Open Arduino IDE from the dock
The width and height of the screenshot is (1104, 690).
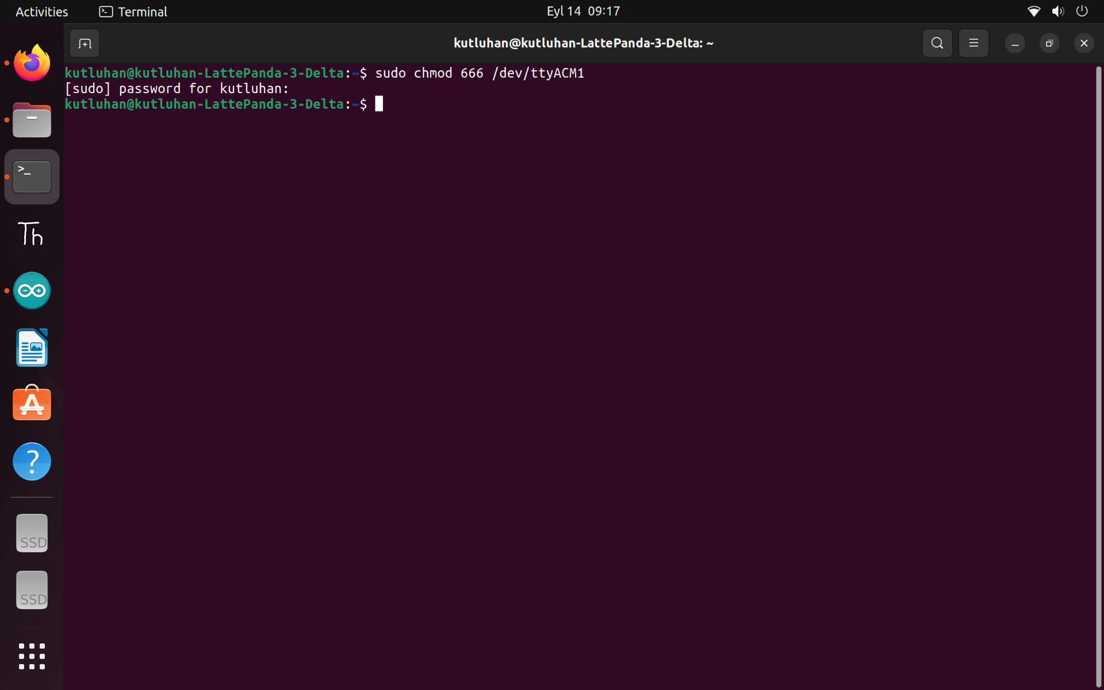[x=32, y=291]
